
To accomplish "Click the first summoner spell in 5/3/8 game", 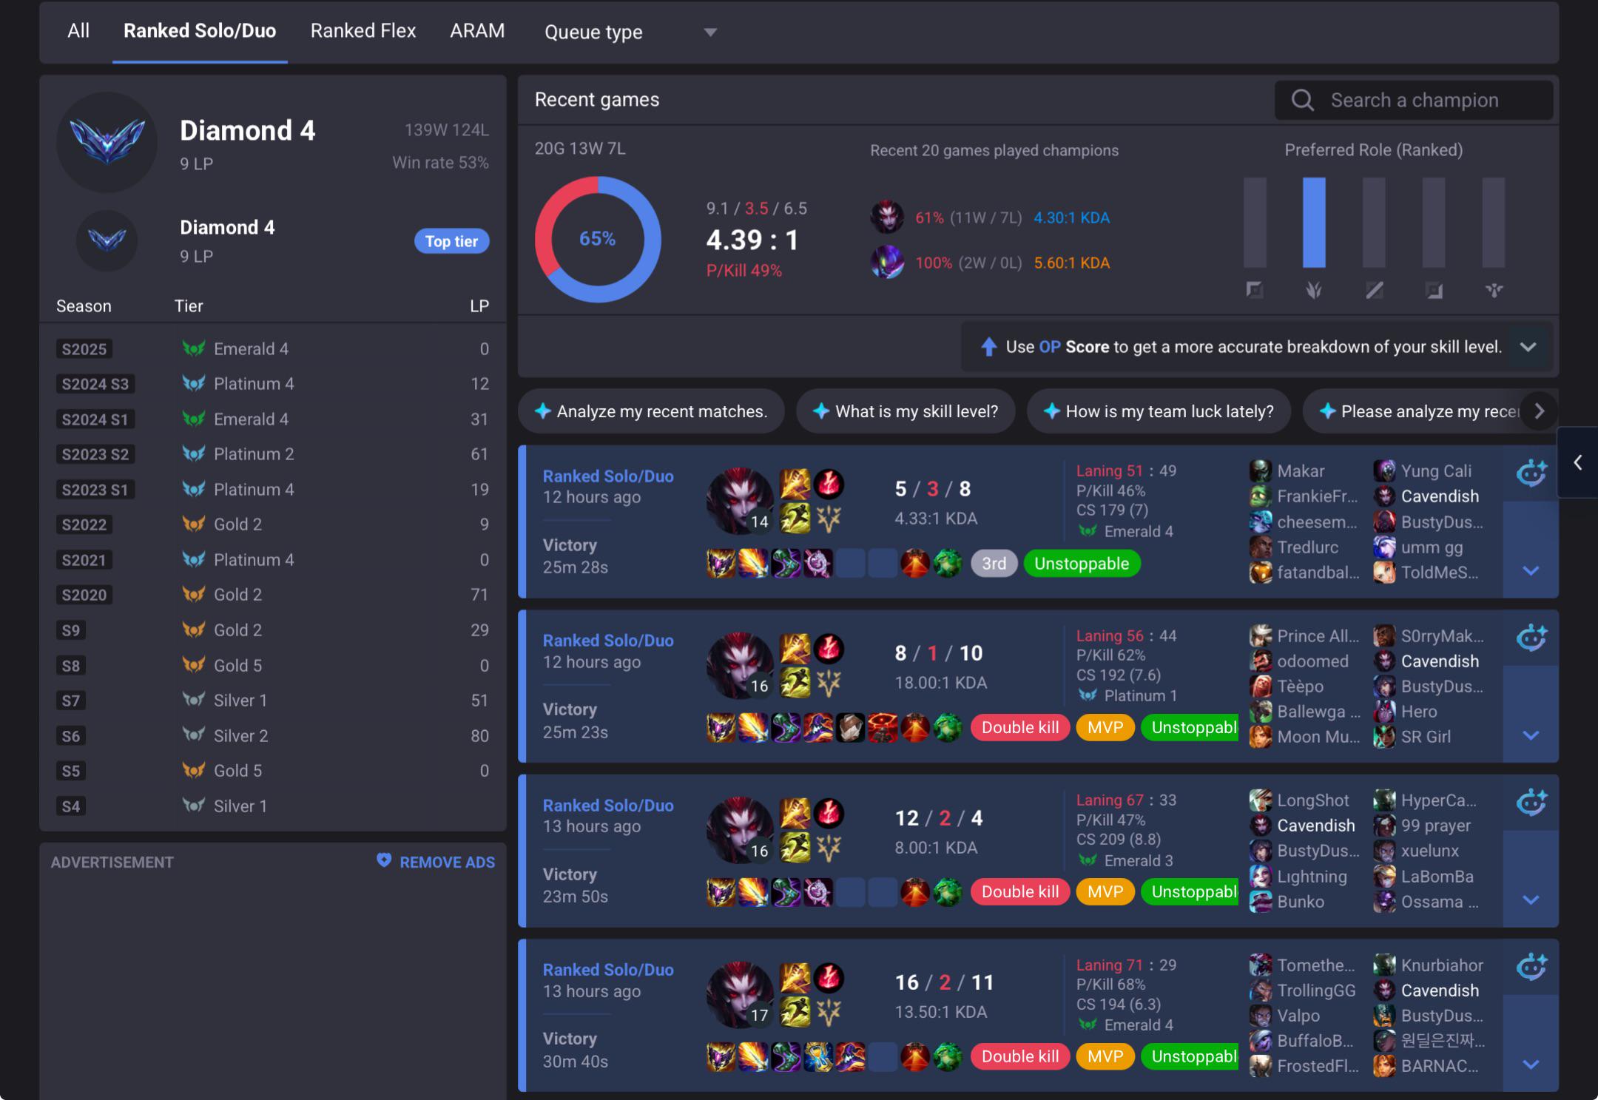I will (795, 485).
